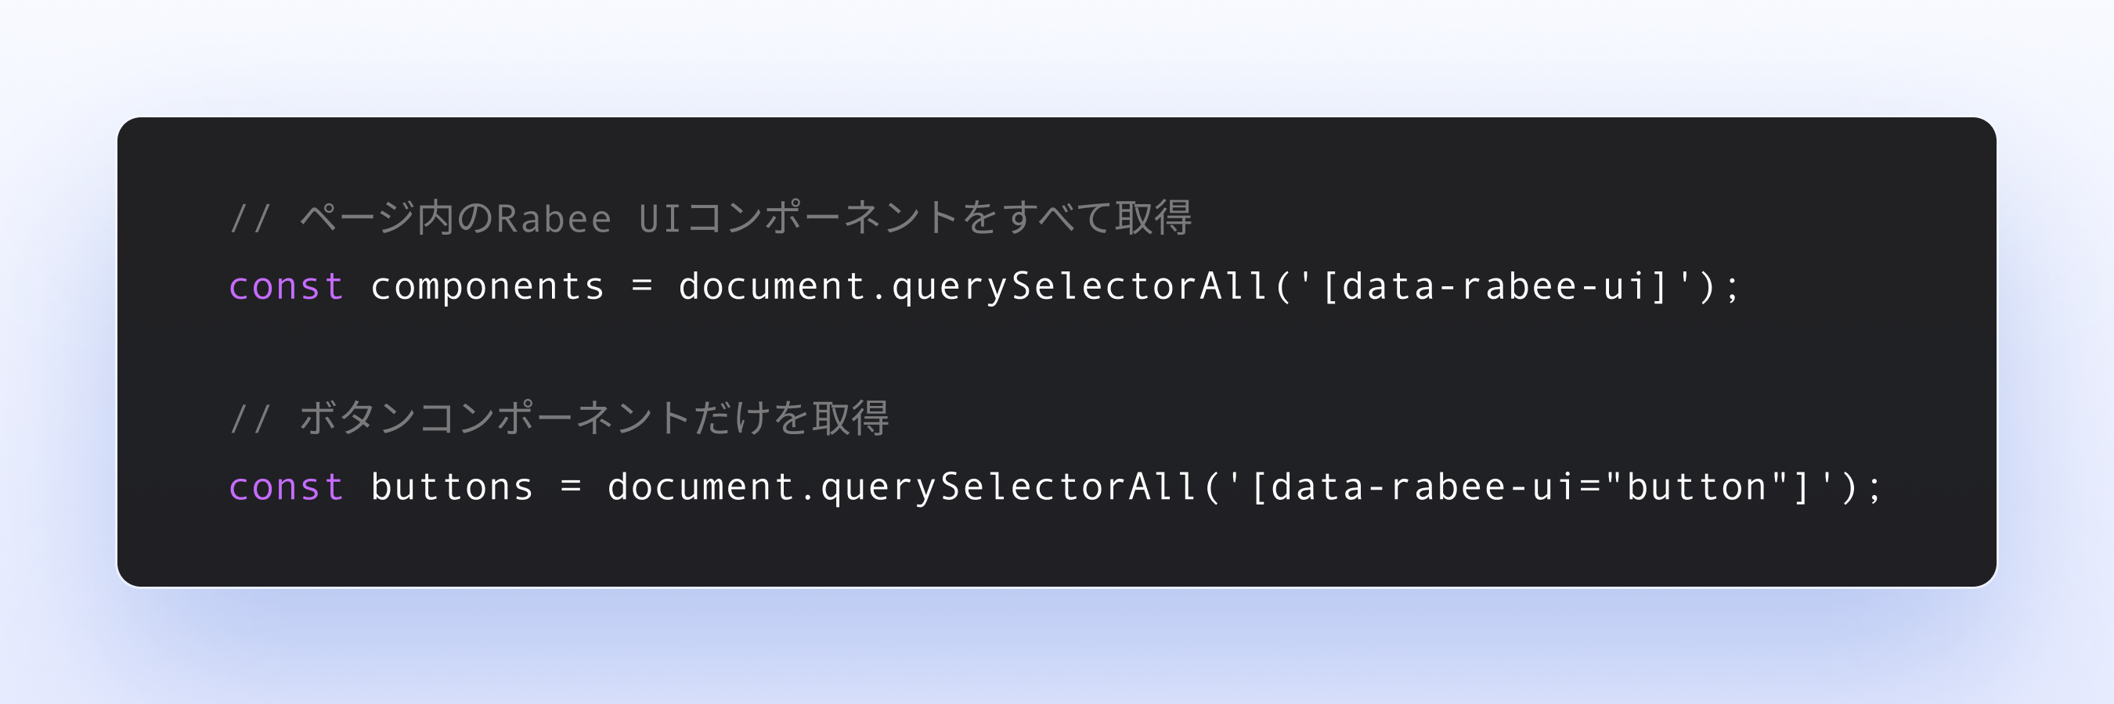Click the equals sign after components
Image resolution: width=2114 pixels, height=704 pixels.
pyautogui.click(x=642, y=287)
